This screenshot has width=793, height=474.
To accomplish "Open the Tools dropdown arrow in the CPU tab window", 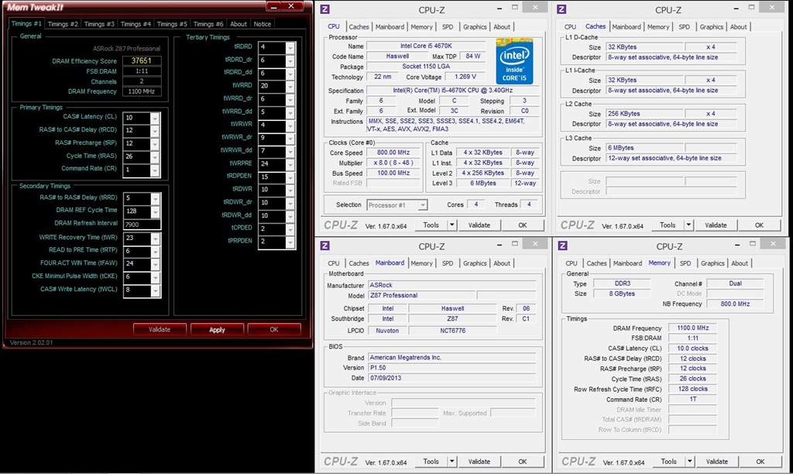I will click(453, 225).
